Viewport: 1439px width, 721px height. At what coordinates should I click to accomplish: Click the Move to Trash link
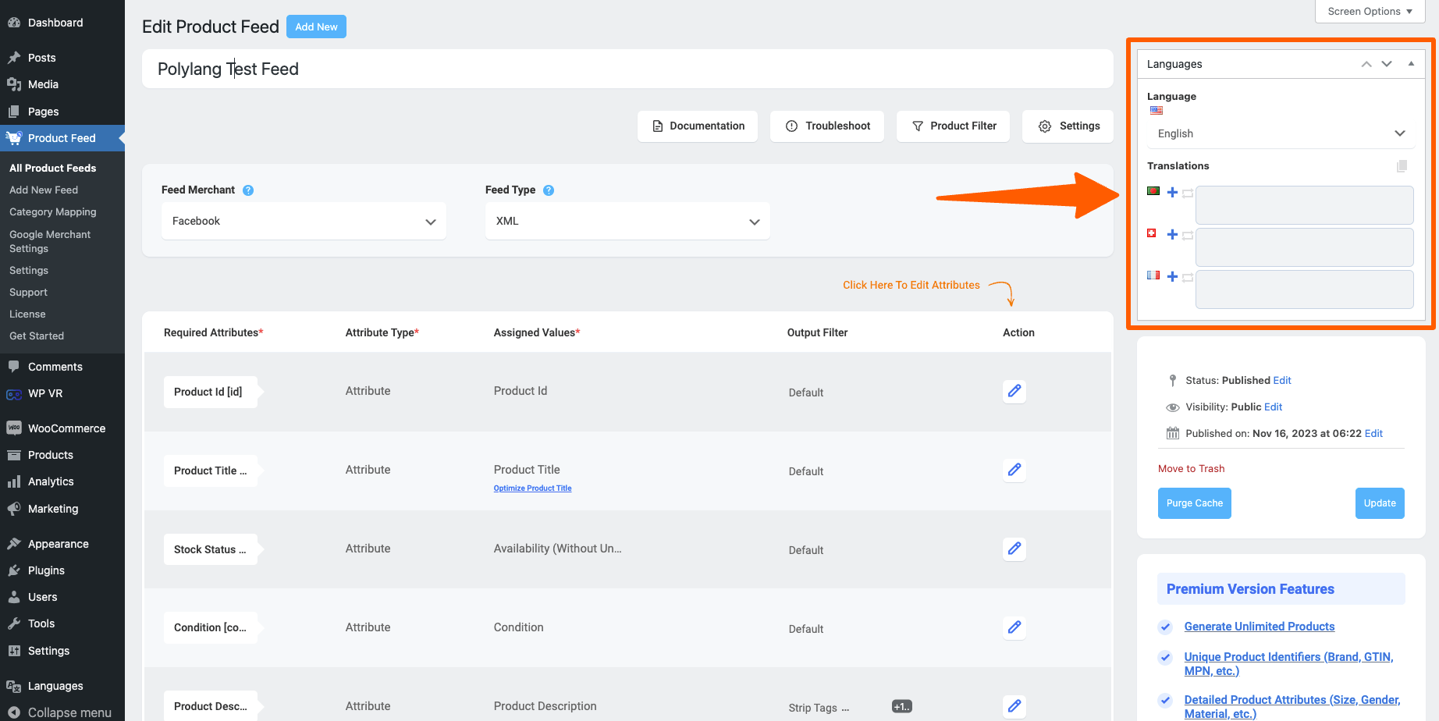(x=1191, y=468)
